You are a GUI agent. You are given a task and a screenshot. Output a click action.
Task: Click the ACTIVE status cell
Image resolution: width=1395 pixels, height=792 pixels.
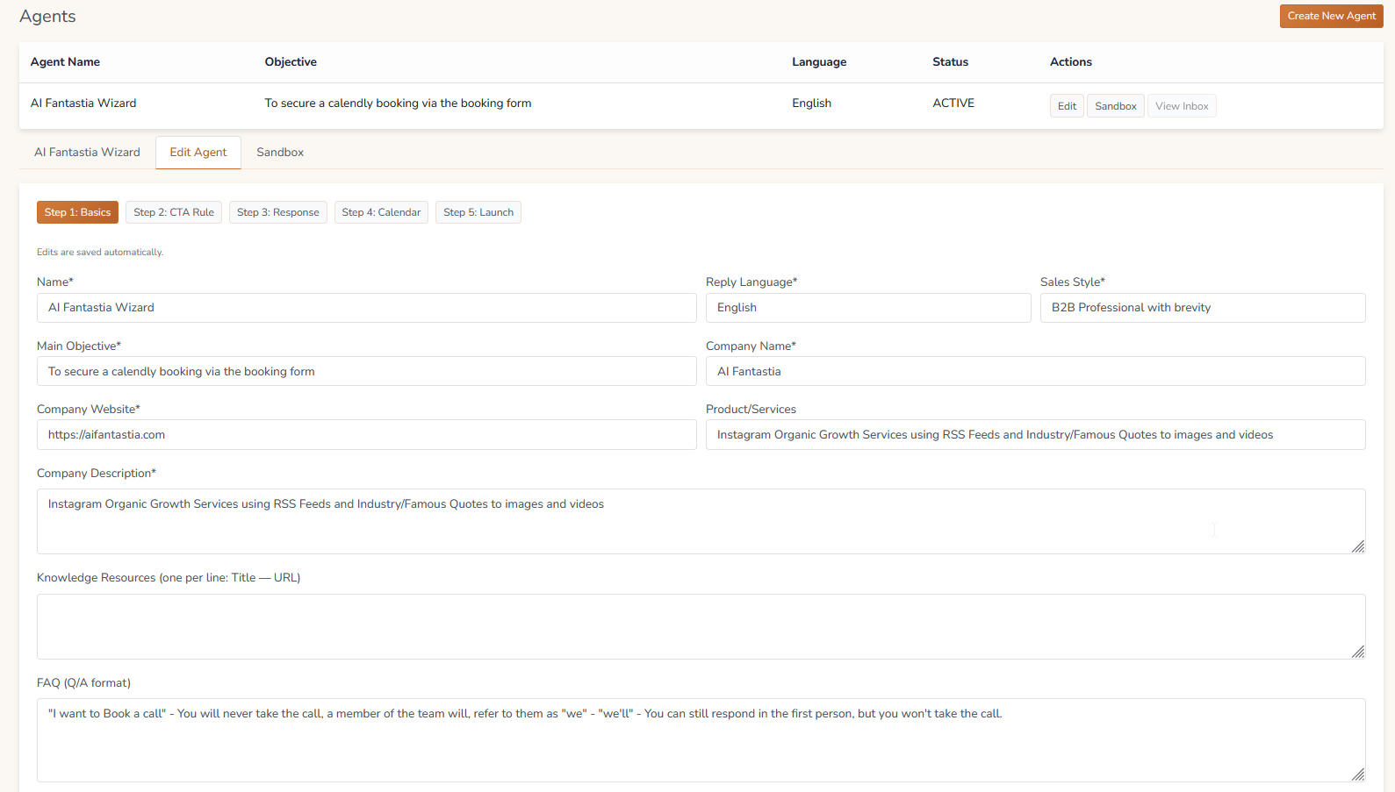point(953,103)
